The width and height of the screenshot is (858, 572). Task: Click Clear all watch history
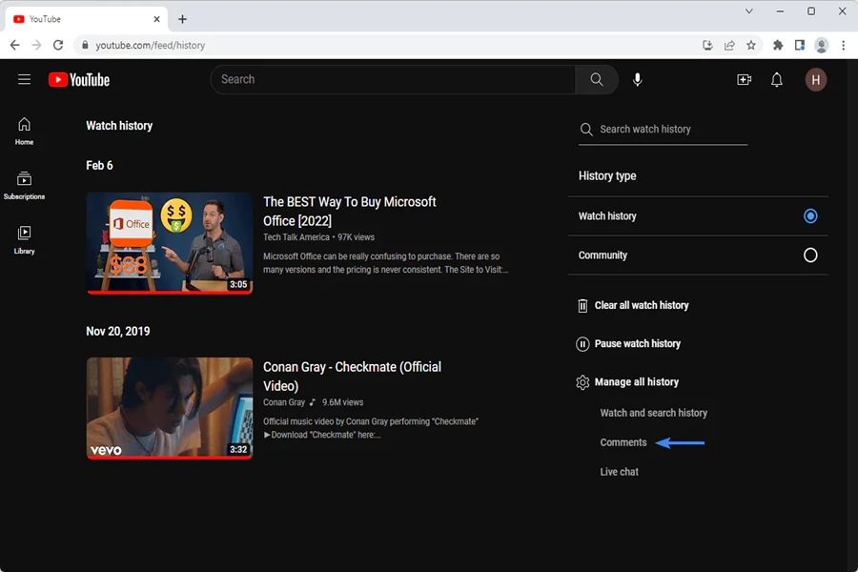pos(633,305)
